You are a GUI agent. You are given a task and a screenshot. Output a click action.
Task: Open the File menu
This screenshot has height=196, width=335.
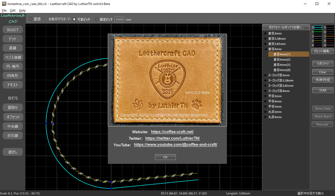point(4,10)
